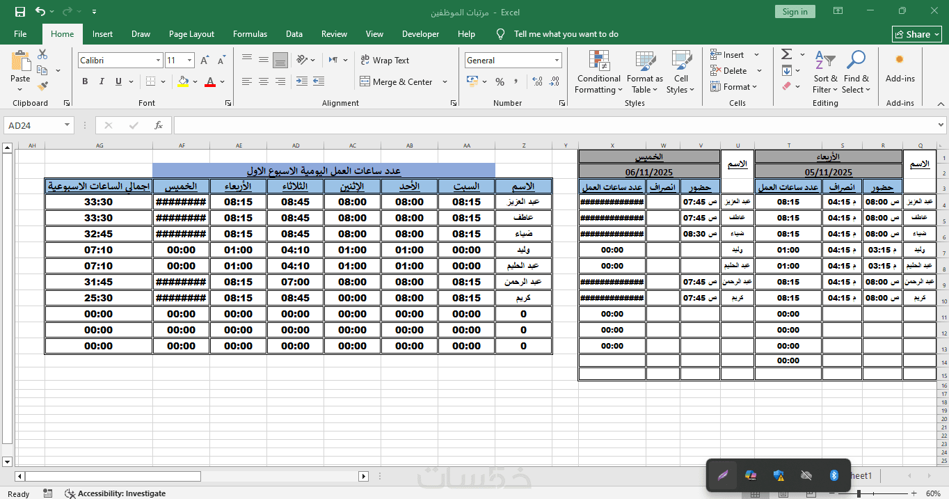Undo the last action
This screenshot has width=949, height=499.
40,11
